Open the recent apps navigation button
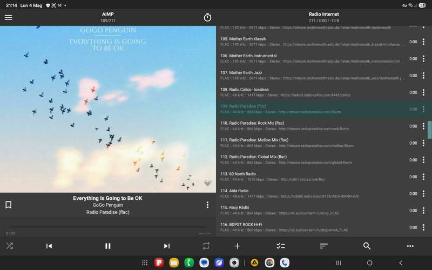 (339, 263)
